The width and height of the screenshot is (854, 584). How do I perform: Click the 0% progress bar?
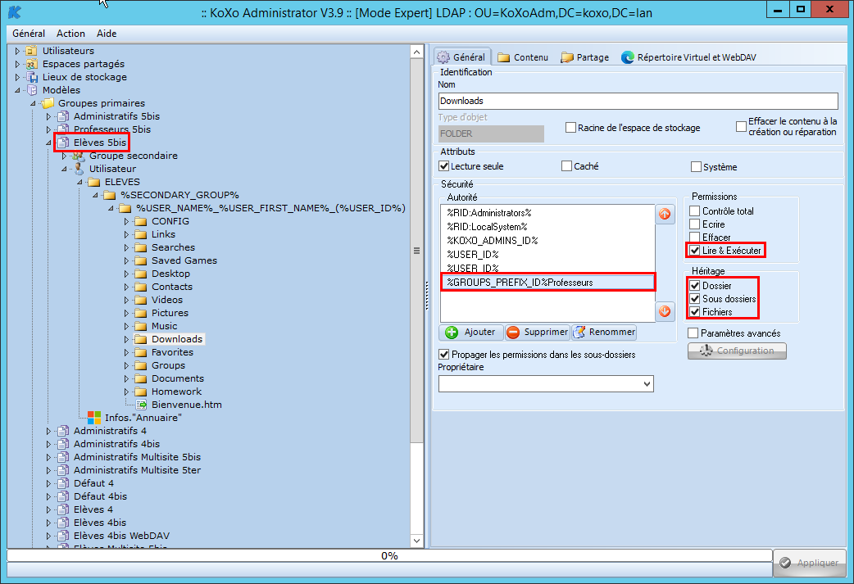389,555
